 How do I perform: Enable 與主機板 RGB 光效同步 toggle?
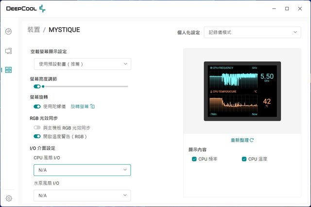pyautogui.click(x=37, y=128)
